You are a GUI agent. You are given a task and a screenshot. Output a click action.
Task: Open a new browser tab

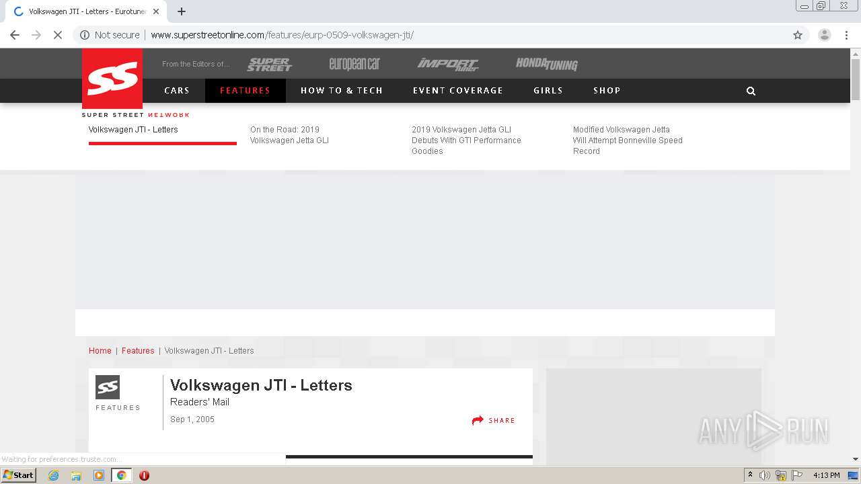pos(182,11)
